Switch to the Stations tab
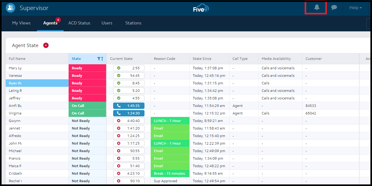Image resolution: width=372 pixels, height=186 pixels. [x=133, y=23]
